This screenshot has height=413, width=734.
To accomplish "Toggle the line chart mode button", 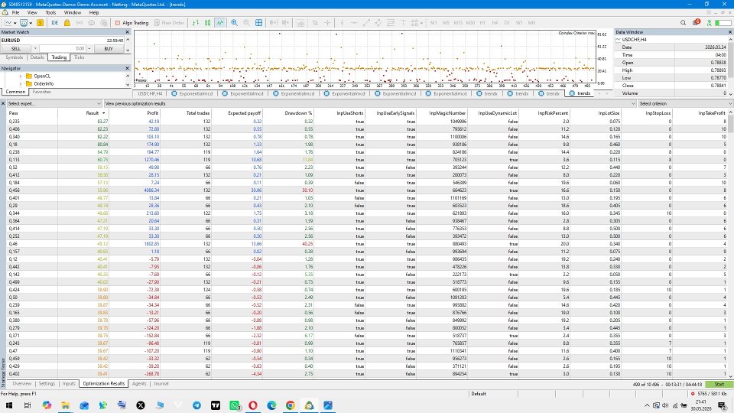I will pos(219,22).
